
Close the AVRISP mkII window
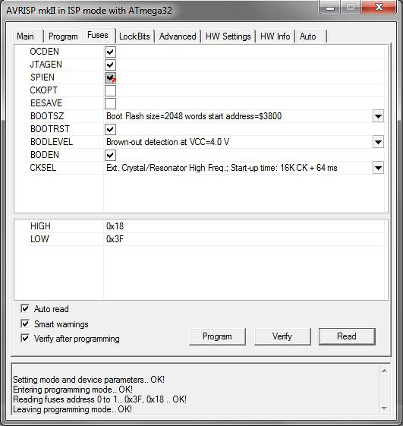click(x=378, y=7)
